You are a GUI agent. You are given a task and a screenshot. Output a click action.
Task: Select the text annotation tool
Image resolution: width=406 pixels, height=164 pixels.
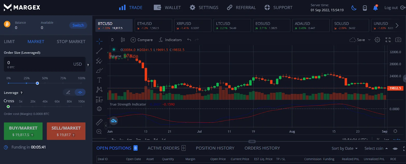tap(99, 80)
